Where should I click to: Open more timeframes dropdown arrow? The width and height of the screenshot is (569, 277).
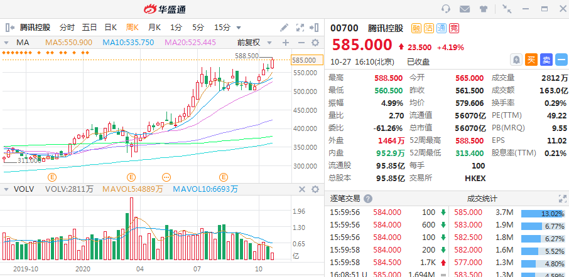coord(239,28)
